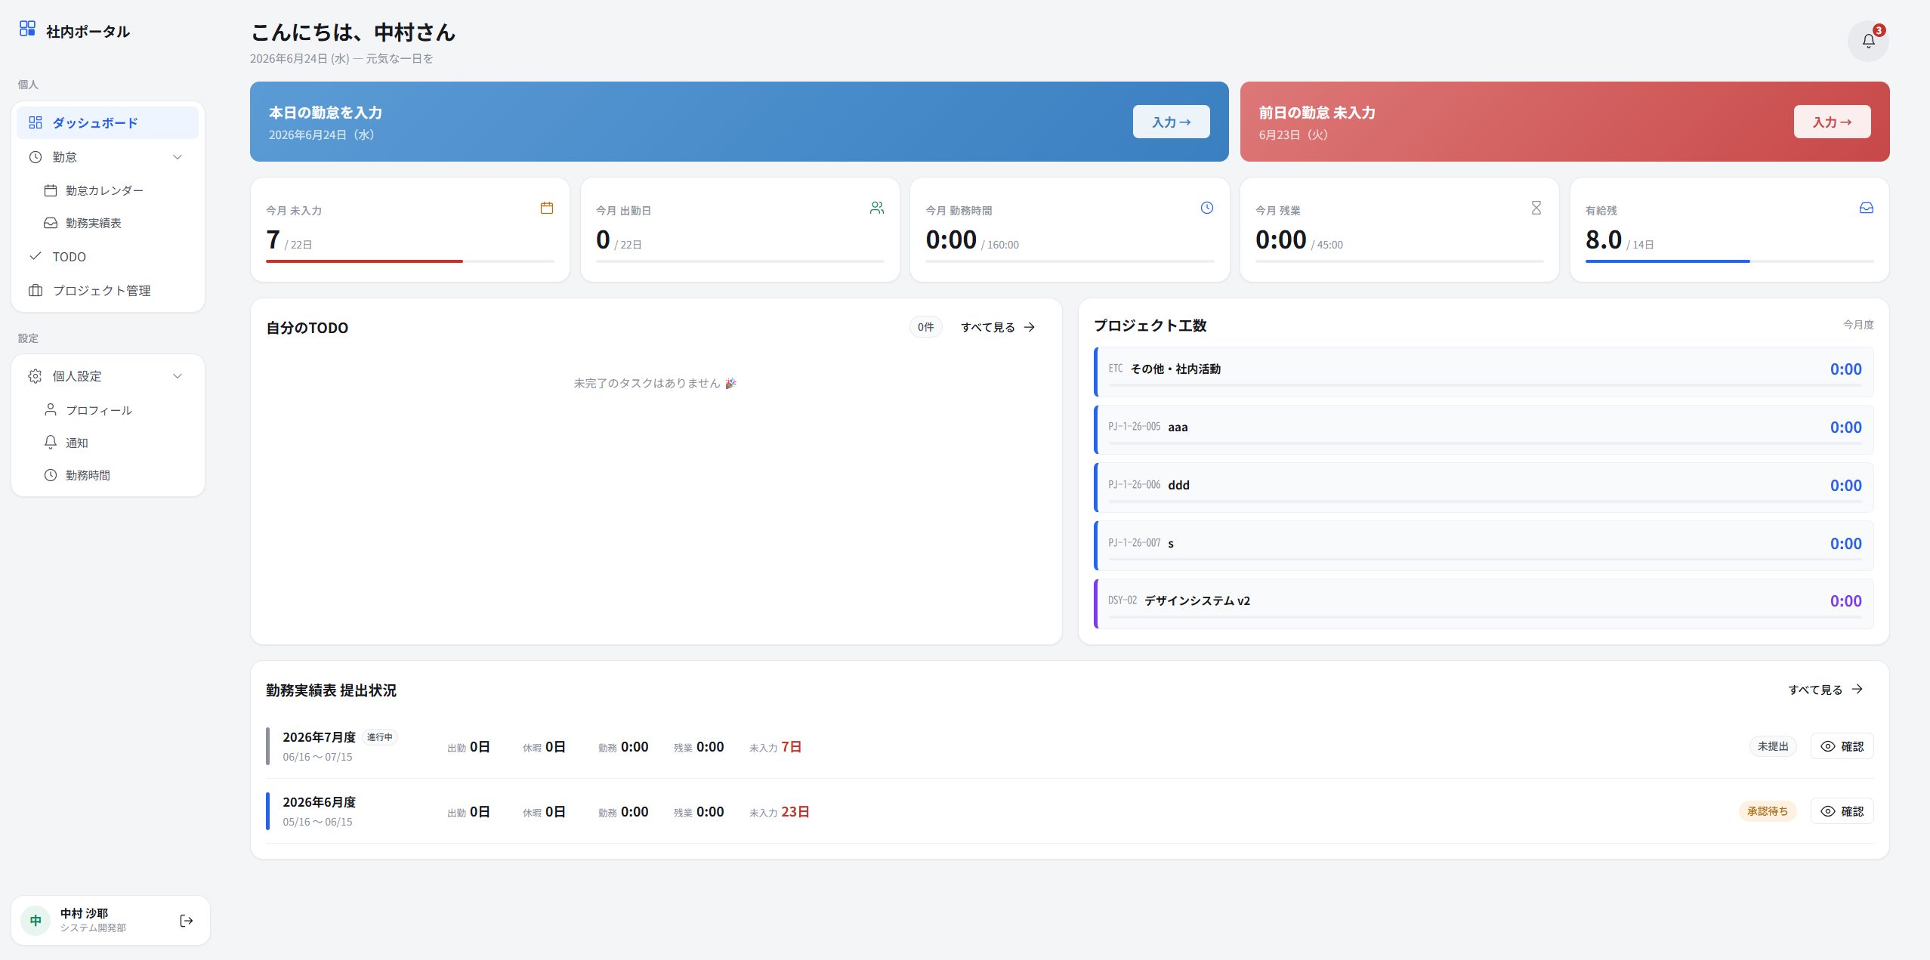Click the eye icon in 2026年6月度 row

pos(1828,811)
